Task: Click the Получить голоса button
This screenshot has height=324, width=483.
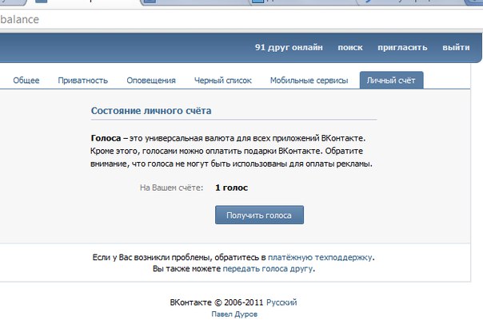Action: tap(259, 215)
